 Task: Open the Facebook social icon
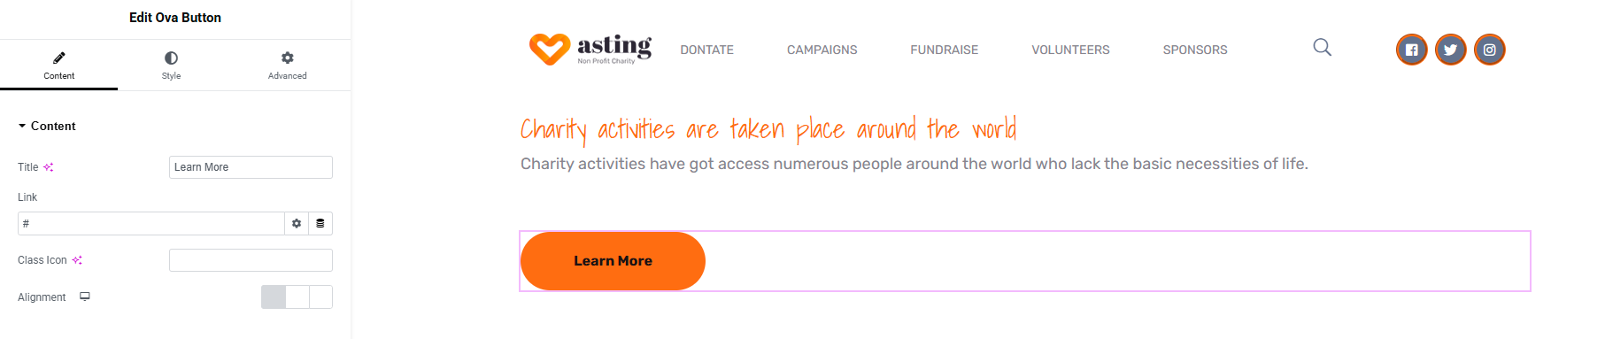point(1412,50)
